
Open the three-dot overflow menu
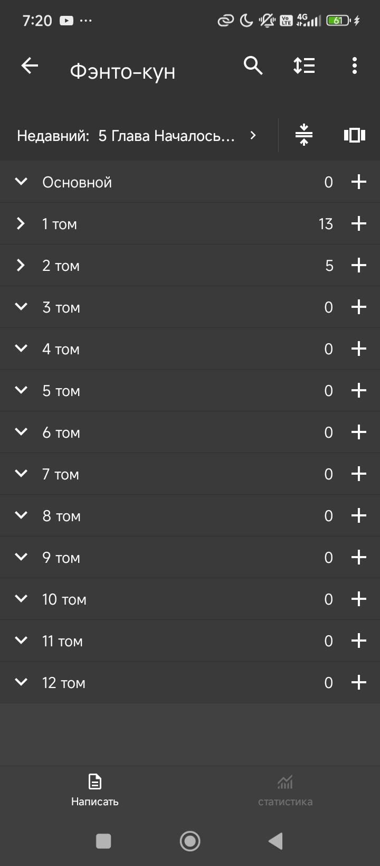354,66
